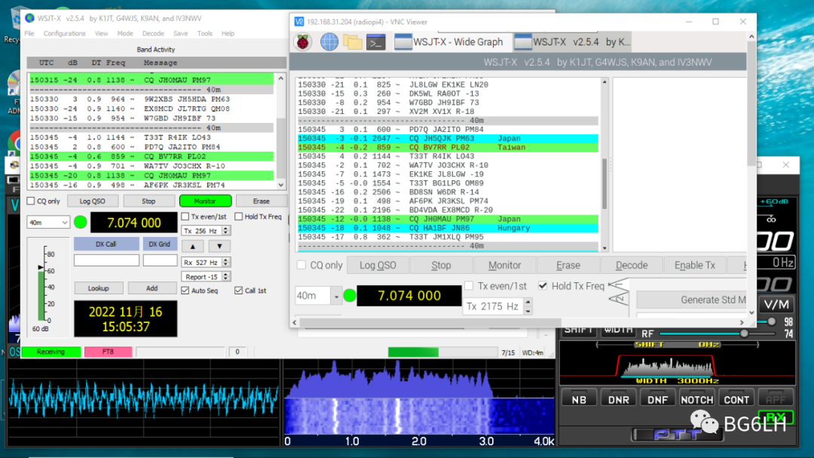Open the 40m band dropdown in left WSJT-X
Screen dimensions: 814x458
[47, 223]
